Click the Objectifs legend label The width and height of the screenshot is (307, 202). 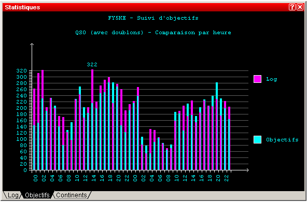point(282,140)
